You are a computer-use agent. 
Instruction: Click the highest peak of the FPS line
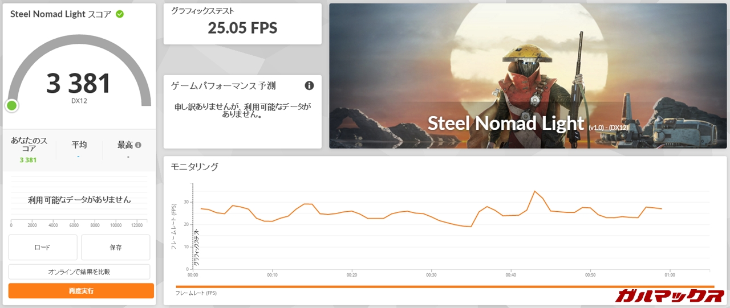point(534,191)
